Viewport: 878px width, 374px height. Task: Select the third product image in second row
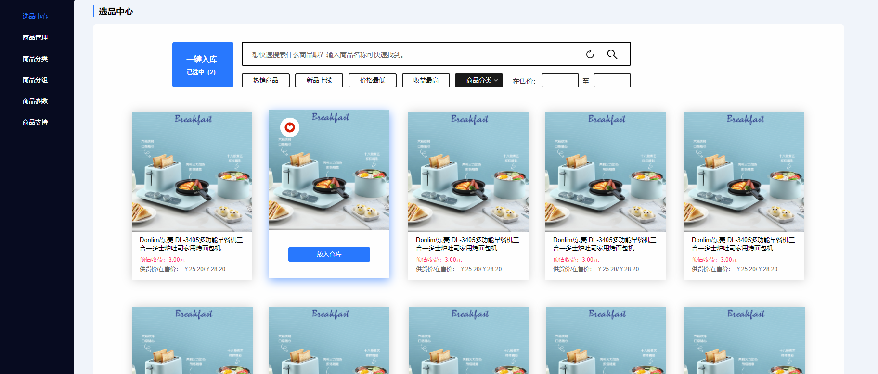pyautogui.click(x=469, y=340)
